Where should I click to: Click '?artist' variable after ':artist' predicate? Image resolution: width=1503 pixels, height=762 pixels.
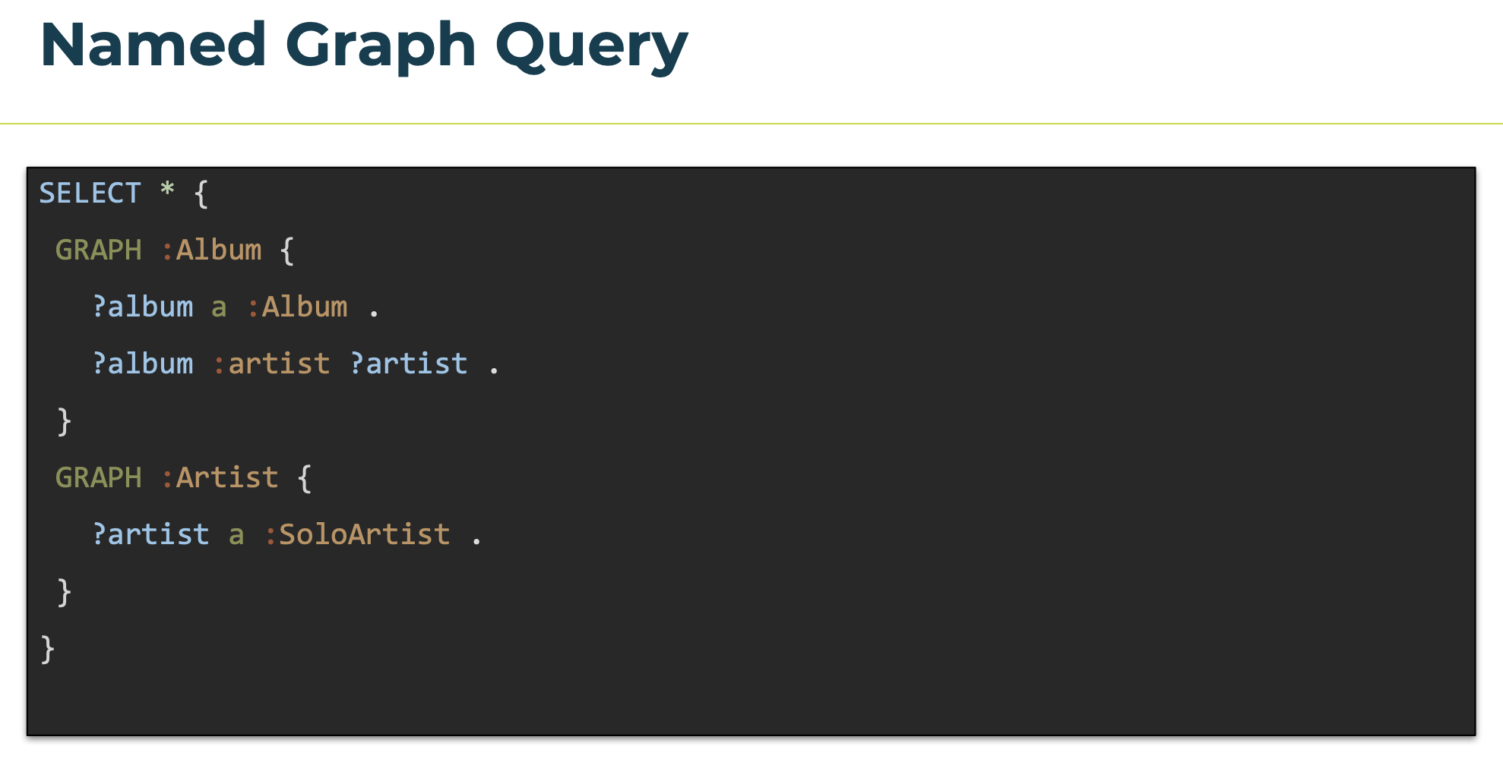[409, 364]
